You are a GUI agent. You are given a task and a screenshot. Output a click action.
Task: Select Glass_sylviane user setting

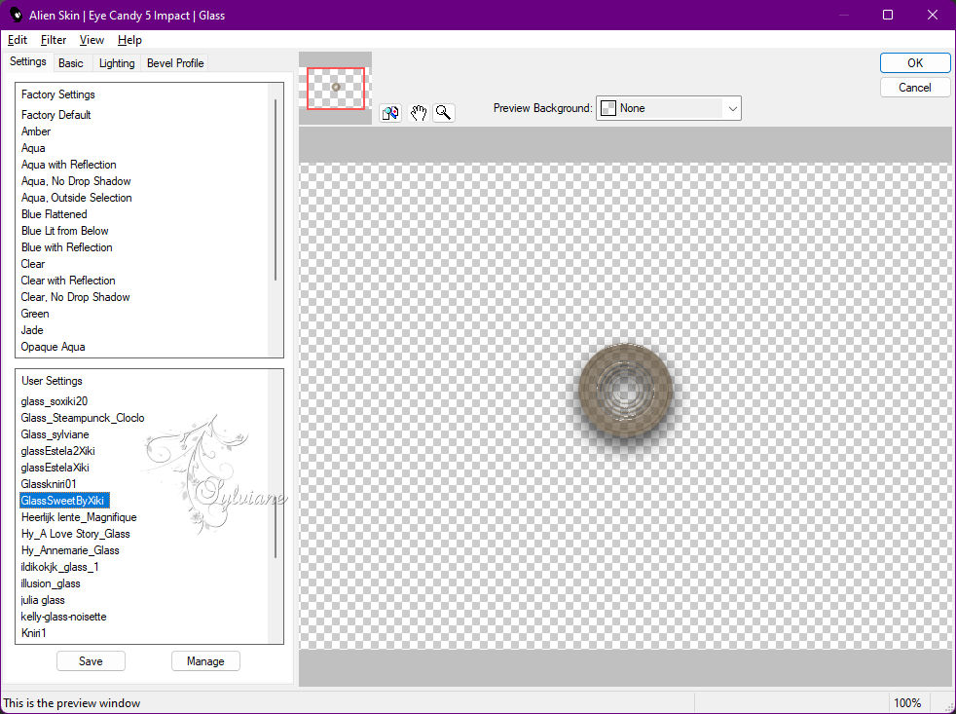click(55, 433)
